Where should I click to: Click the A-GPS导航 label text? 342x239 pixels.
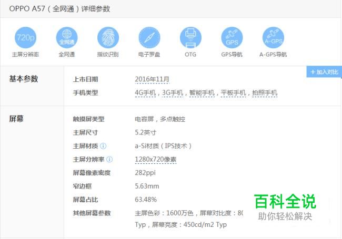tap(273, 54)
